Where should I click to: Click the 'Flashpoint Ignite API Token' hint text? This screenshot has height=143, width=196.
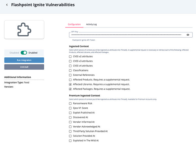[84, 40]
